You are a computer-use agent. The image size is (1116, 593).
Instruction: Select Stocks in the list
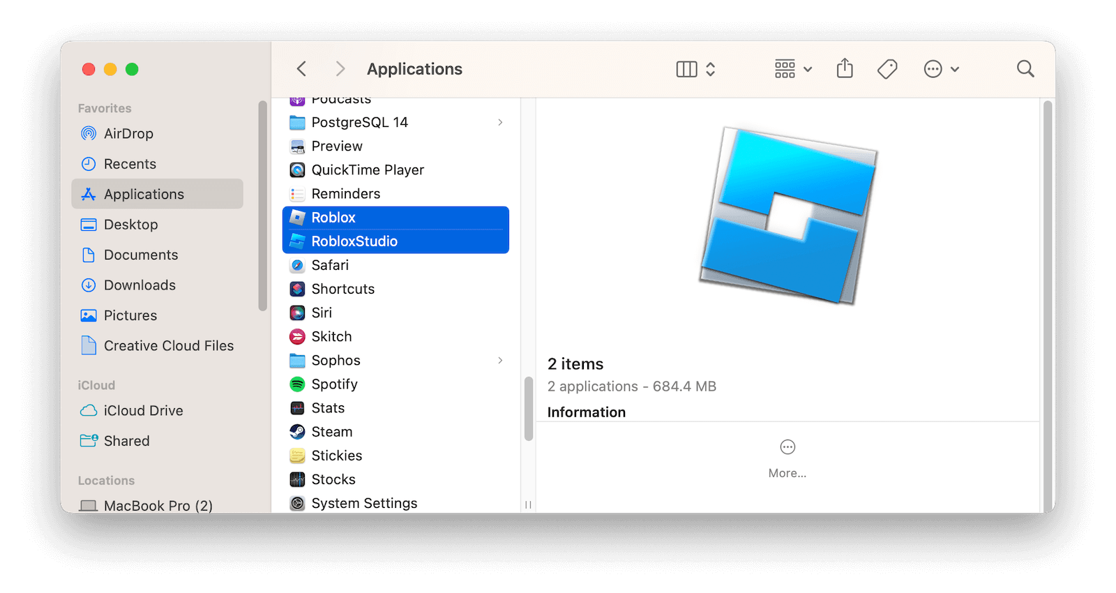(x=395, y=479)
